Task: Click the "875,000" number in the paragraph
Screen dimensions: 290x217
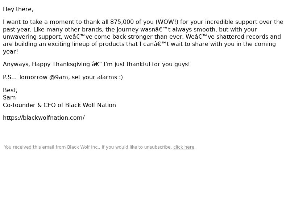Action: 122,22
